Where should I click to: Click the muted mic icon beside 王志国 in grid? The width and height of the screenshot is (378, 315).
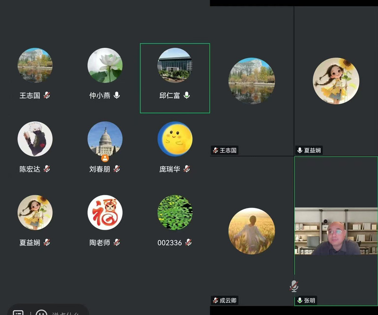click(47, 95)
